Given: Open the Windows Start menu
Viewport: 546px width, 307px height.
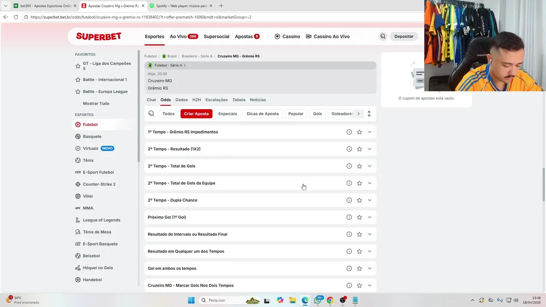Looking at the screenshot, I should pyautogui.click(x=191, y=300).
